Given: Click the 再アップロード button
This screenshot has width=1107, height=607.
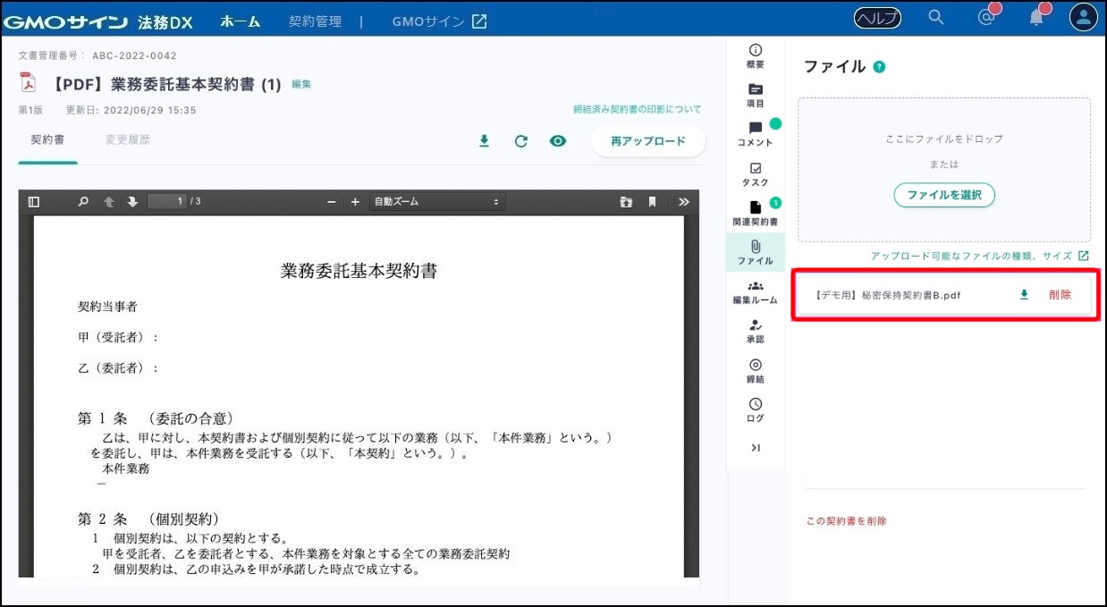Looking at the screenshot, I should [647, 141].
